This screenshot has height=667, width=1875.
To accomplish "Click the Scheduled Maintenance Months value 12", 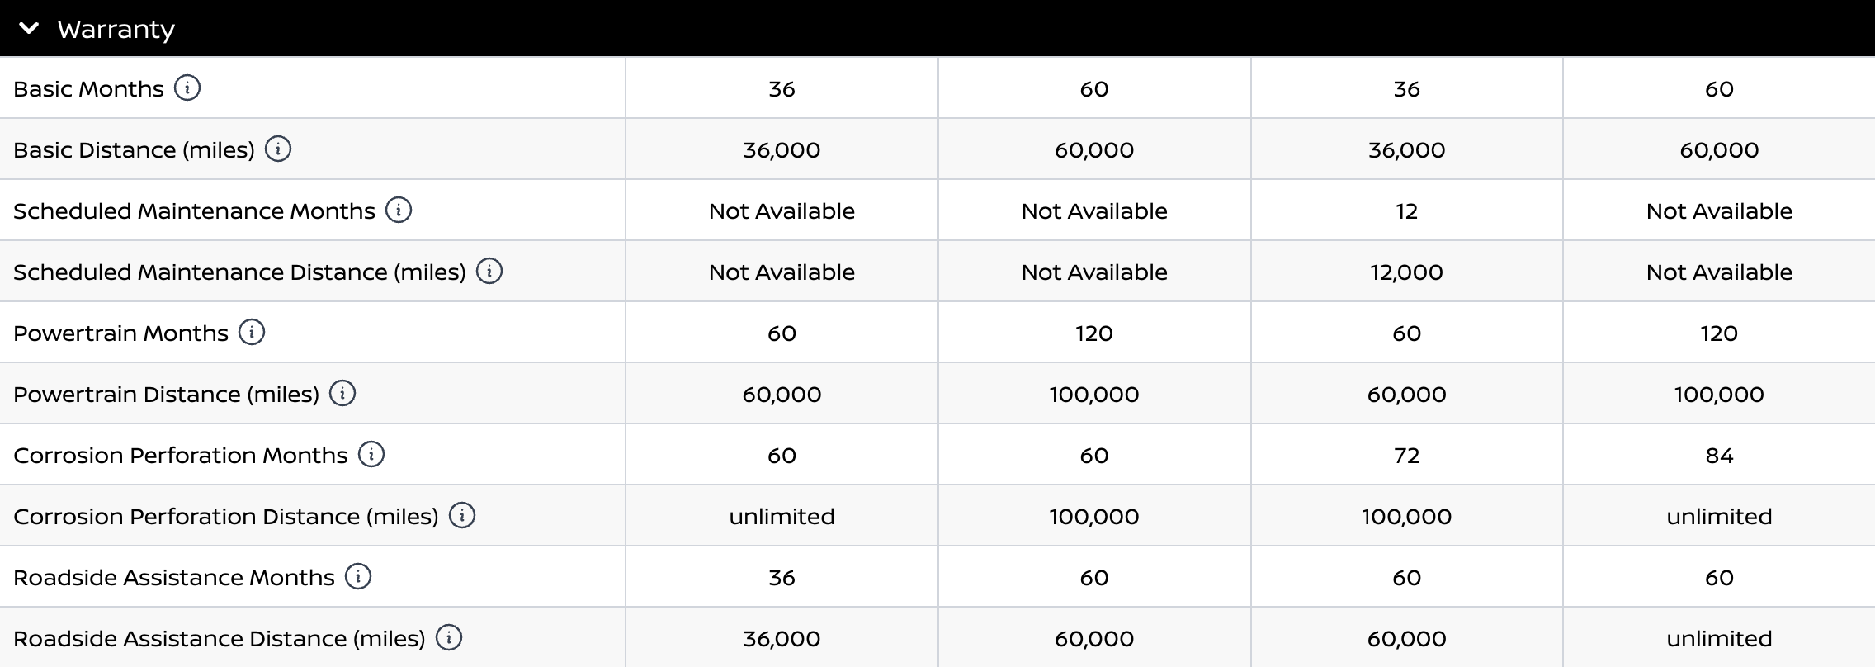I will click(x=1406, y=211).
